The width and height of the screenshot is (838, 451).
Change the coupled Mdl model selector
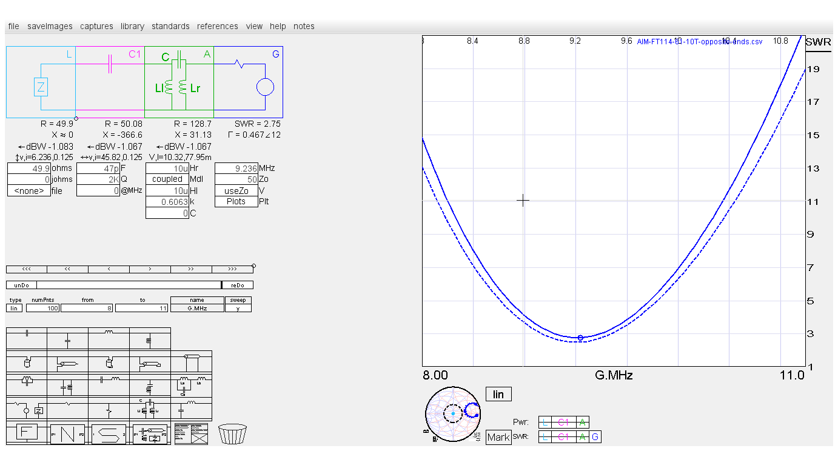167,179
